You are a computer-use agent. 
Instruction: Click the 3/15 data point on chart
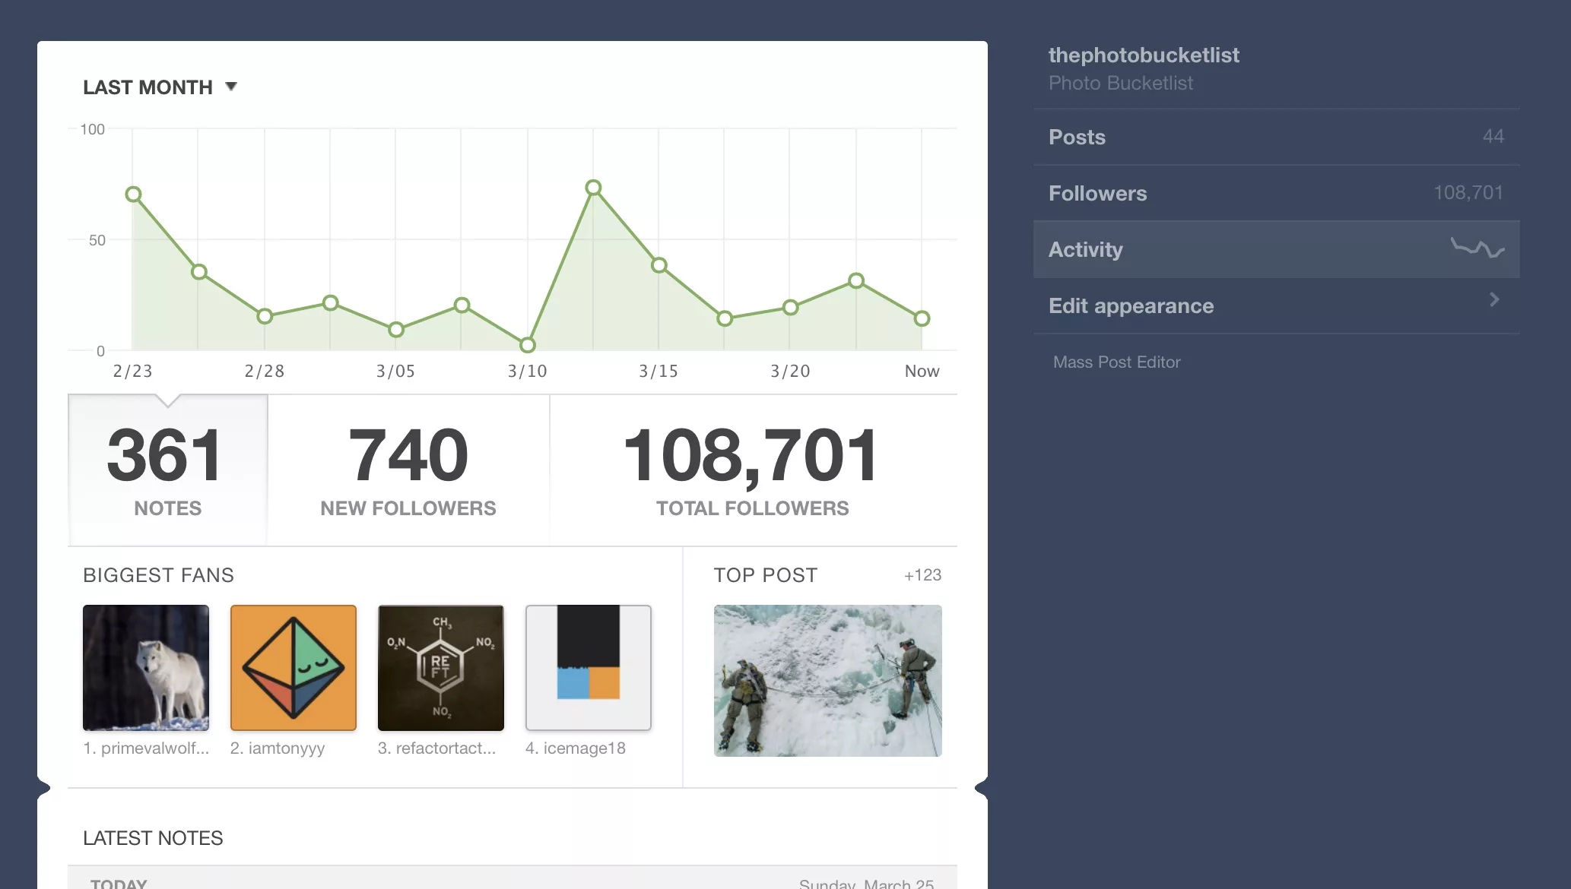pos(659,265)
